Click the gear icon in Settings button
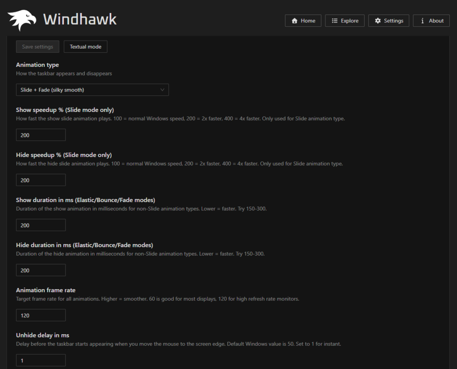The height and width of the screenshot is (369, 457). tap(378, 21)
